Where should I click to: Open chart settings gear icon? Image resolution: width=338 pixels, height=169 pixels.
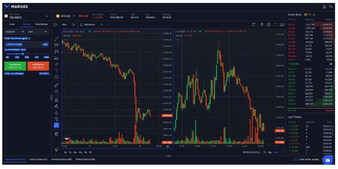(269, 24)
